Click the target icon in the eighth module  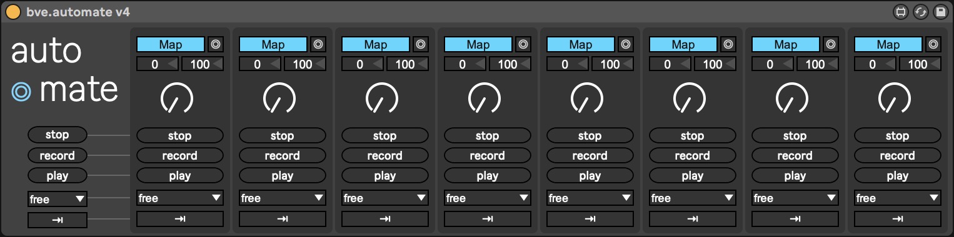coord(933,44)
